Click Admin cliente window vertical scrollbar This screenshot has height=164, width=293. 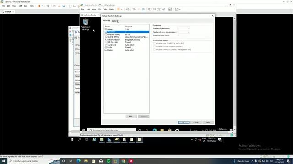coord(235,74)
